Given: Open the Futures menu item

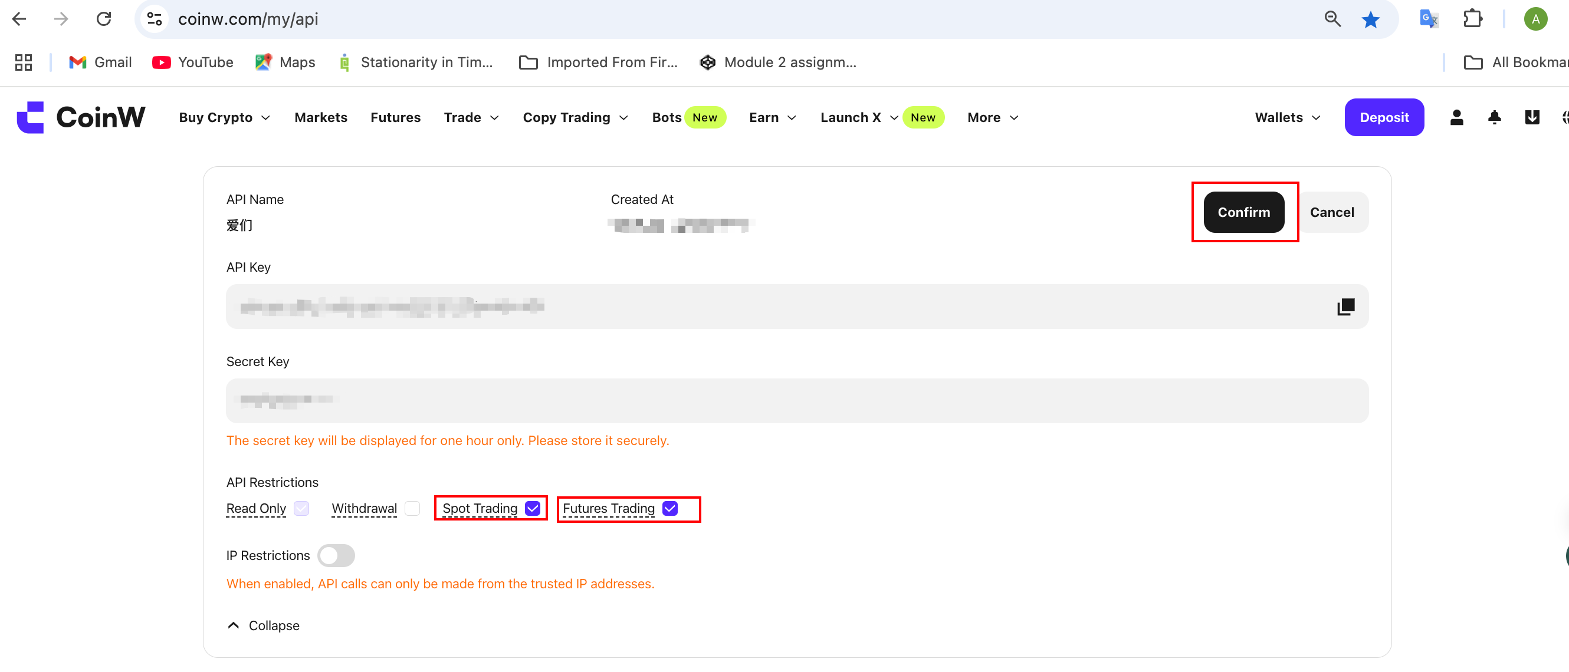Looking at the screenshot, I should click(395, 117).
